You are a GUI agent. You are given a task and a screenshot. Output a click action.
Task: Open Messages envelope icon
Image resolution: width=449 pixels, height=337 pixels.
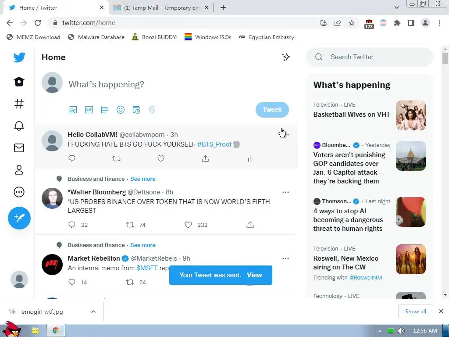point(19,148)
